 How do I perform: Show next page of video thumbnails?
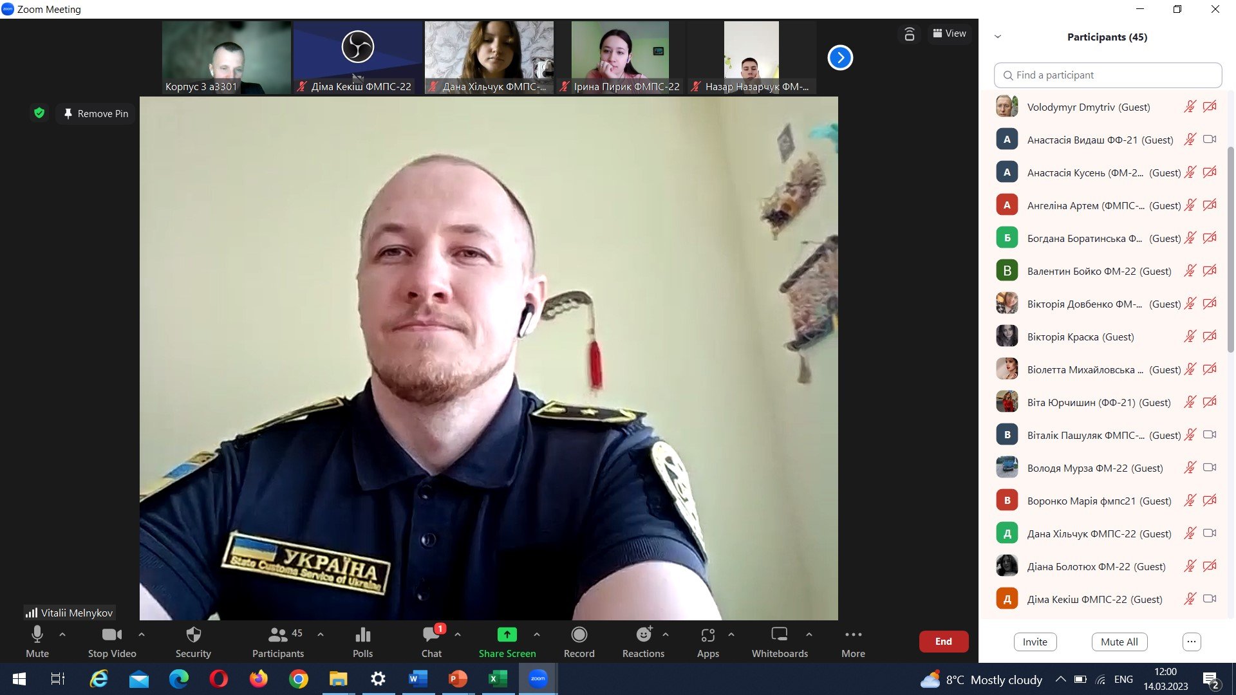[x=840, y=58]
